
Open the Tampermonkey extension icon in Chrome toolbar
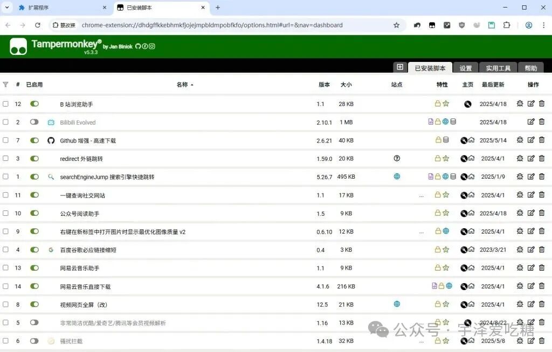432,25
